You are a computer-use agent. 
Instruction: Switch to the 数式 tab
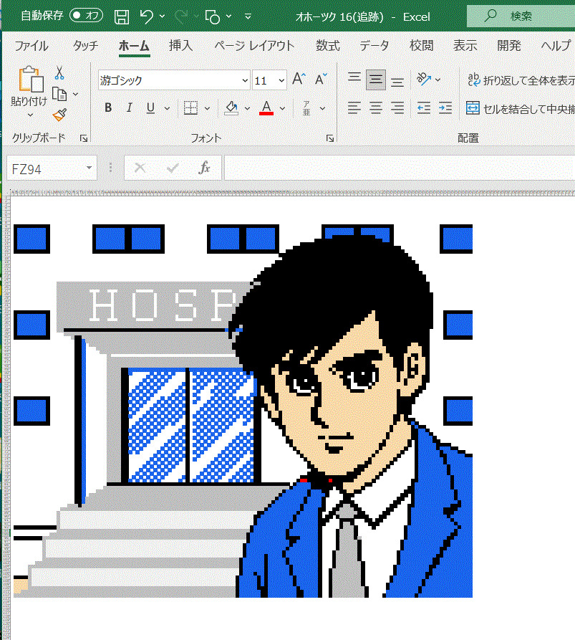tap(327, 46)
